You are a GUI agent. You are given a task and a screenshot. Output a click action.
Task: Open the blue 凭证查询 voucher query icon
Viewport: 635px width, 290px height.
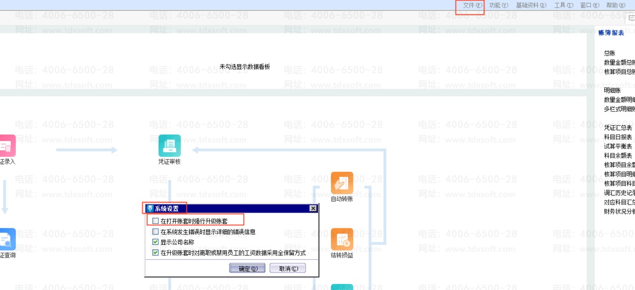[7, 239]
